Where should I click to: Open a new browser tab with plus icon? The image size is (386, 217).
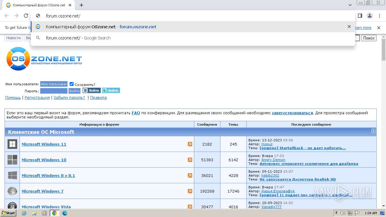81,5
